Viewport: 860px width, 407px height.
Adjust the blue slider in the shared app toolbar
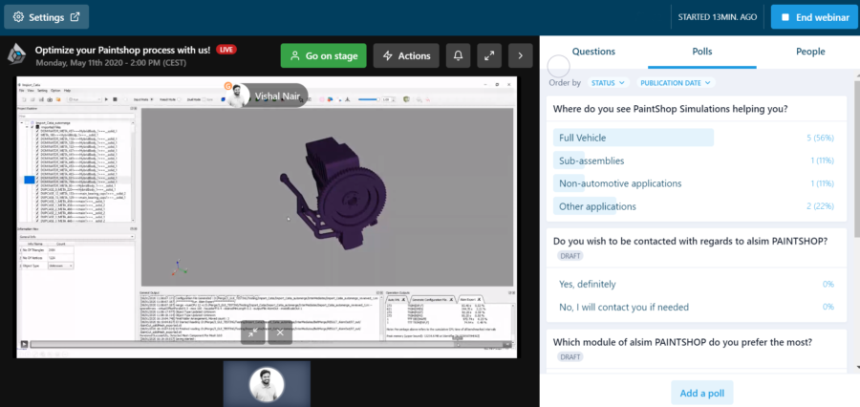(x=369, y=99)
